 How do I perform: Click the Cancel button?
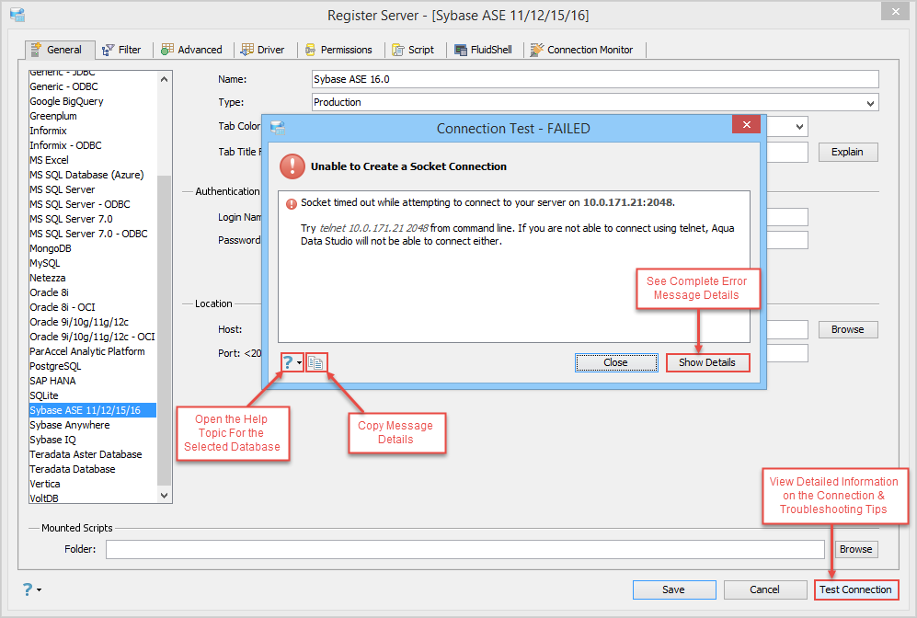tap(765, 589)
